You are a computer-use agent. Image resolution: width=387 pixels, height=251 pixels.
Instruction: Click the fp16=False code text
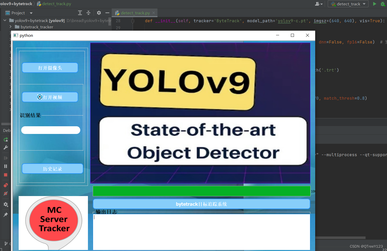point(359,42)
